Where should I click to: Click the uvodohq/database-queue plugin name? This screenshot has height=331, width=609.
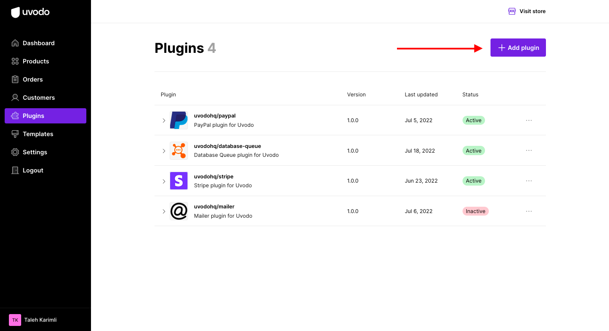pyautogui.click(x=227, y=146)
